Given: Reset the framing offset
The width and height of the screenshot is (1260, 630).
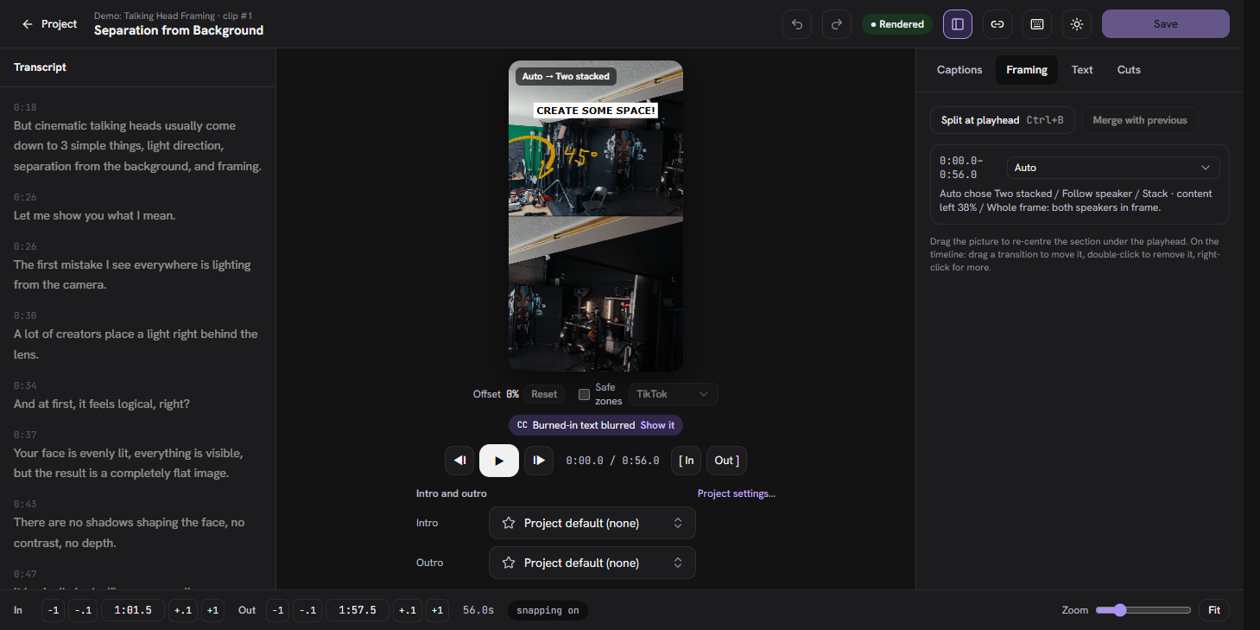Looking at the screenshot, I should click(x=544, y=394).
